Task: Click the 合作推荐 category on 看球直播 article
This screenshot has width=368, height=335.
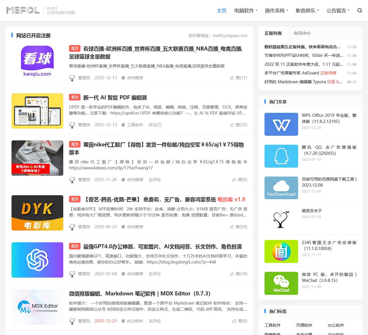Action: click(135, 78)
